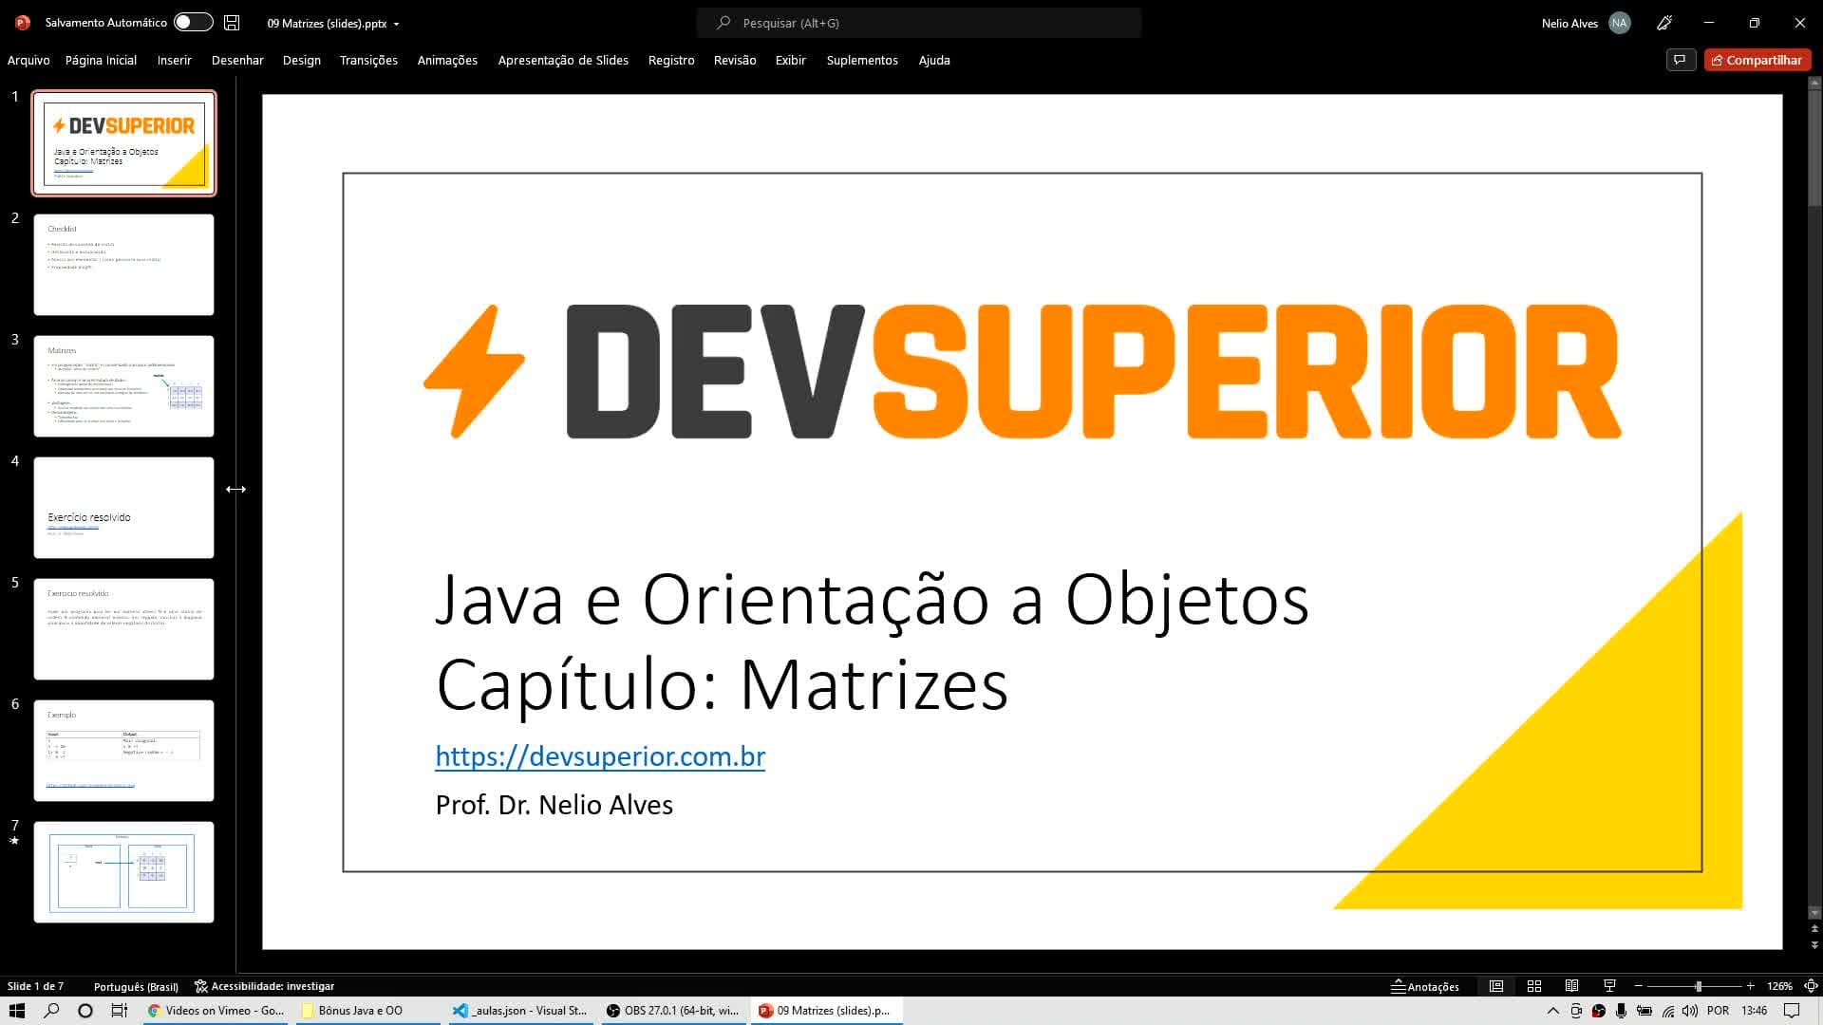Open the Desenhar ribbon tab
This screenshot has height=1025, width=1823.
pos(237,60)
